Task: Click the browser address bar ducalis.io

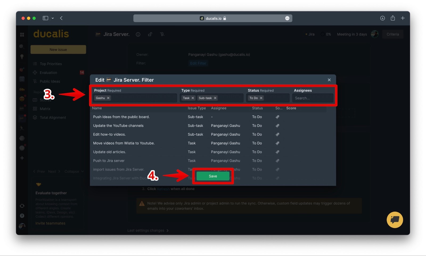Action: (213, 18)
